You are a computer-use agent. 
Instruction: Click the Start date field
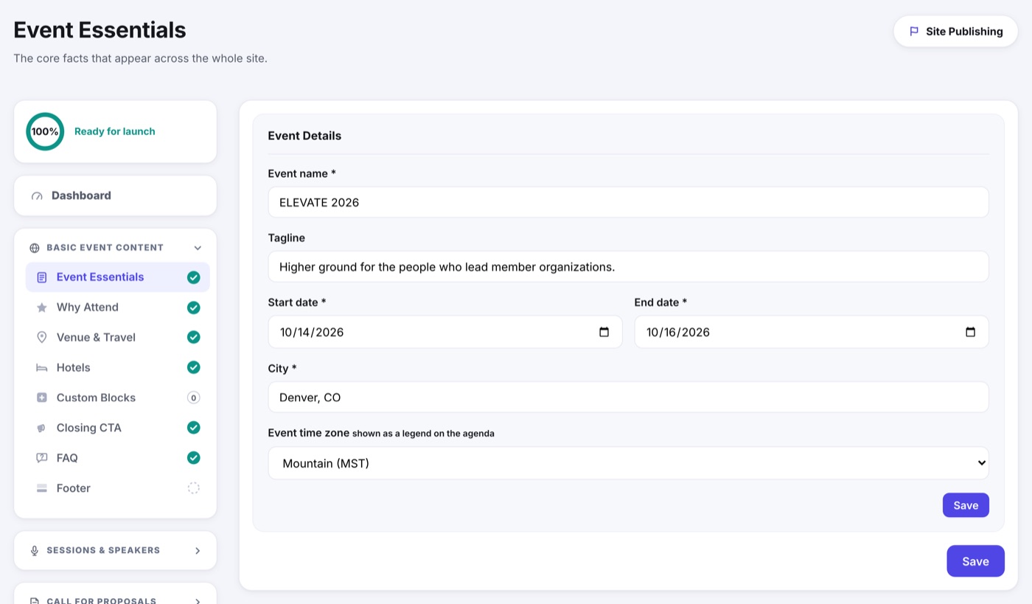coord(445,332)
